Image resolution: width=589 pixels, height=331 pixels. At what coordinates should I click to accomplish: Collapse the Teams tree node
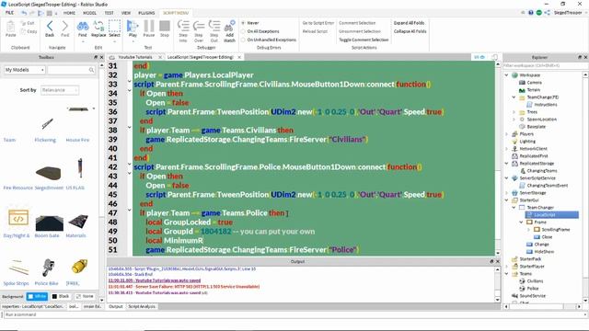[506, 274]
